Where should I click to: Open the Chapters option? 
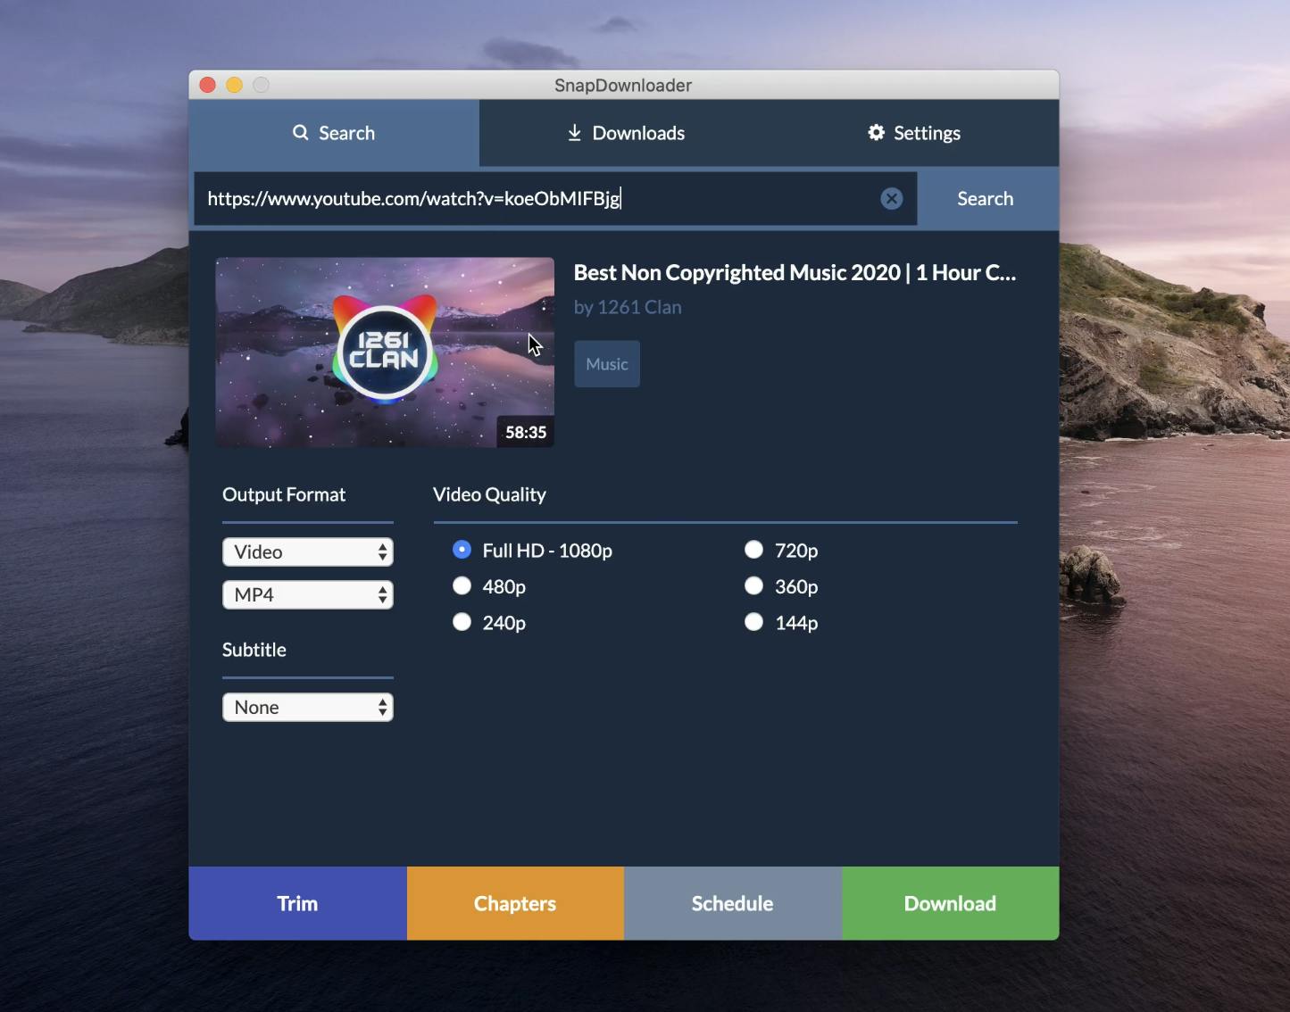[515, 903]
